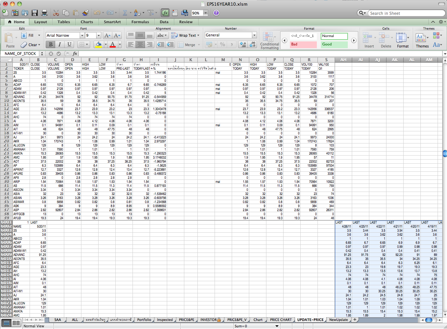Open the Media Browser icon
This screenshot has height=329, width=447.
[185, 13]
